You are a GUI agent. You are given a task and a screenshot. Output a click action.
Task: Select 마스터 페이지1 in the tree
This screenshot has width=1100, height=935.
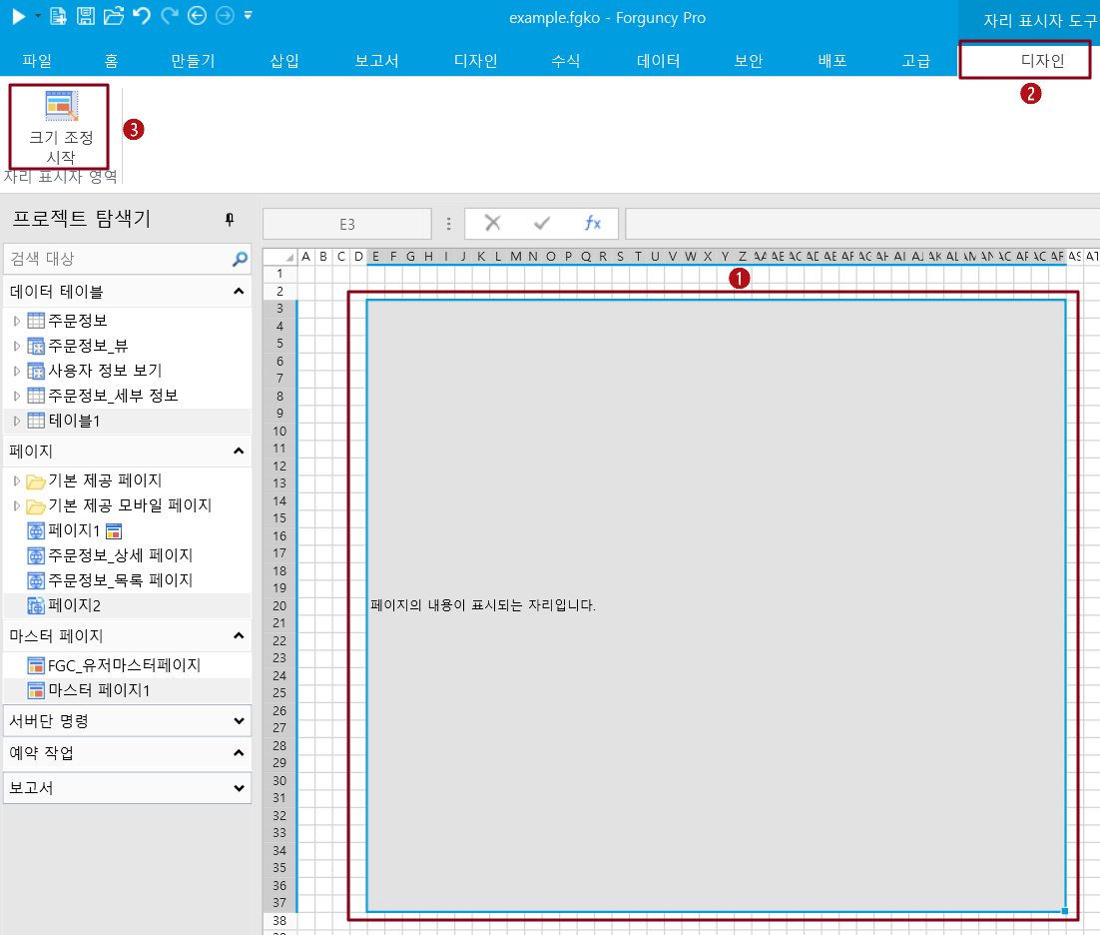(99, 690)
